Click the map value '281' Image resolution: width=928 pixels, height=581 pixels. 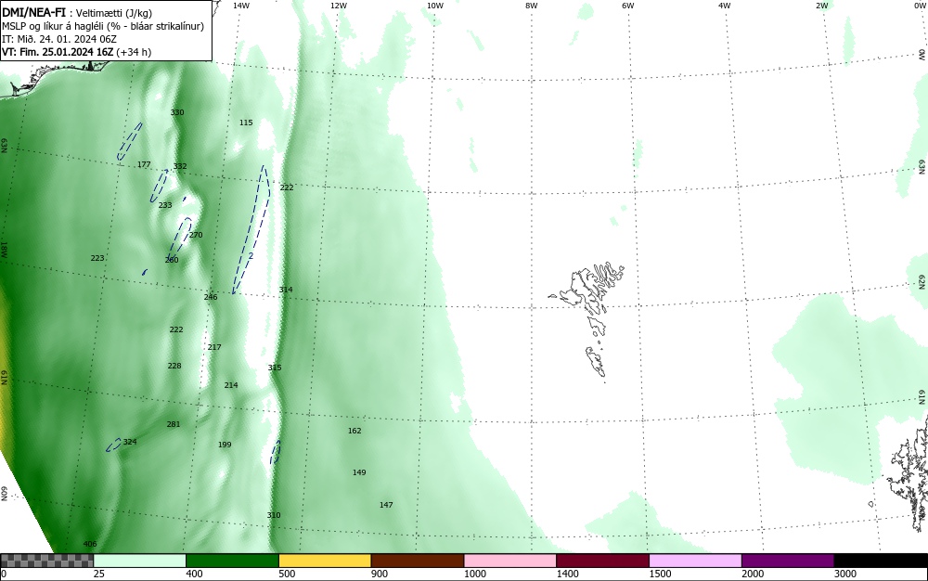174,424
